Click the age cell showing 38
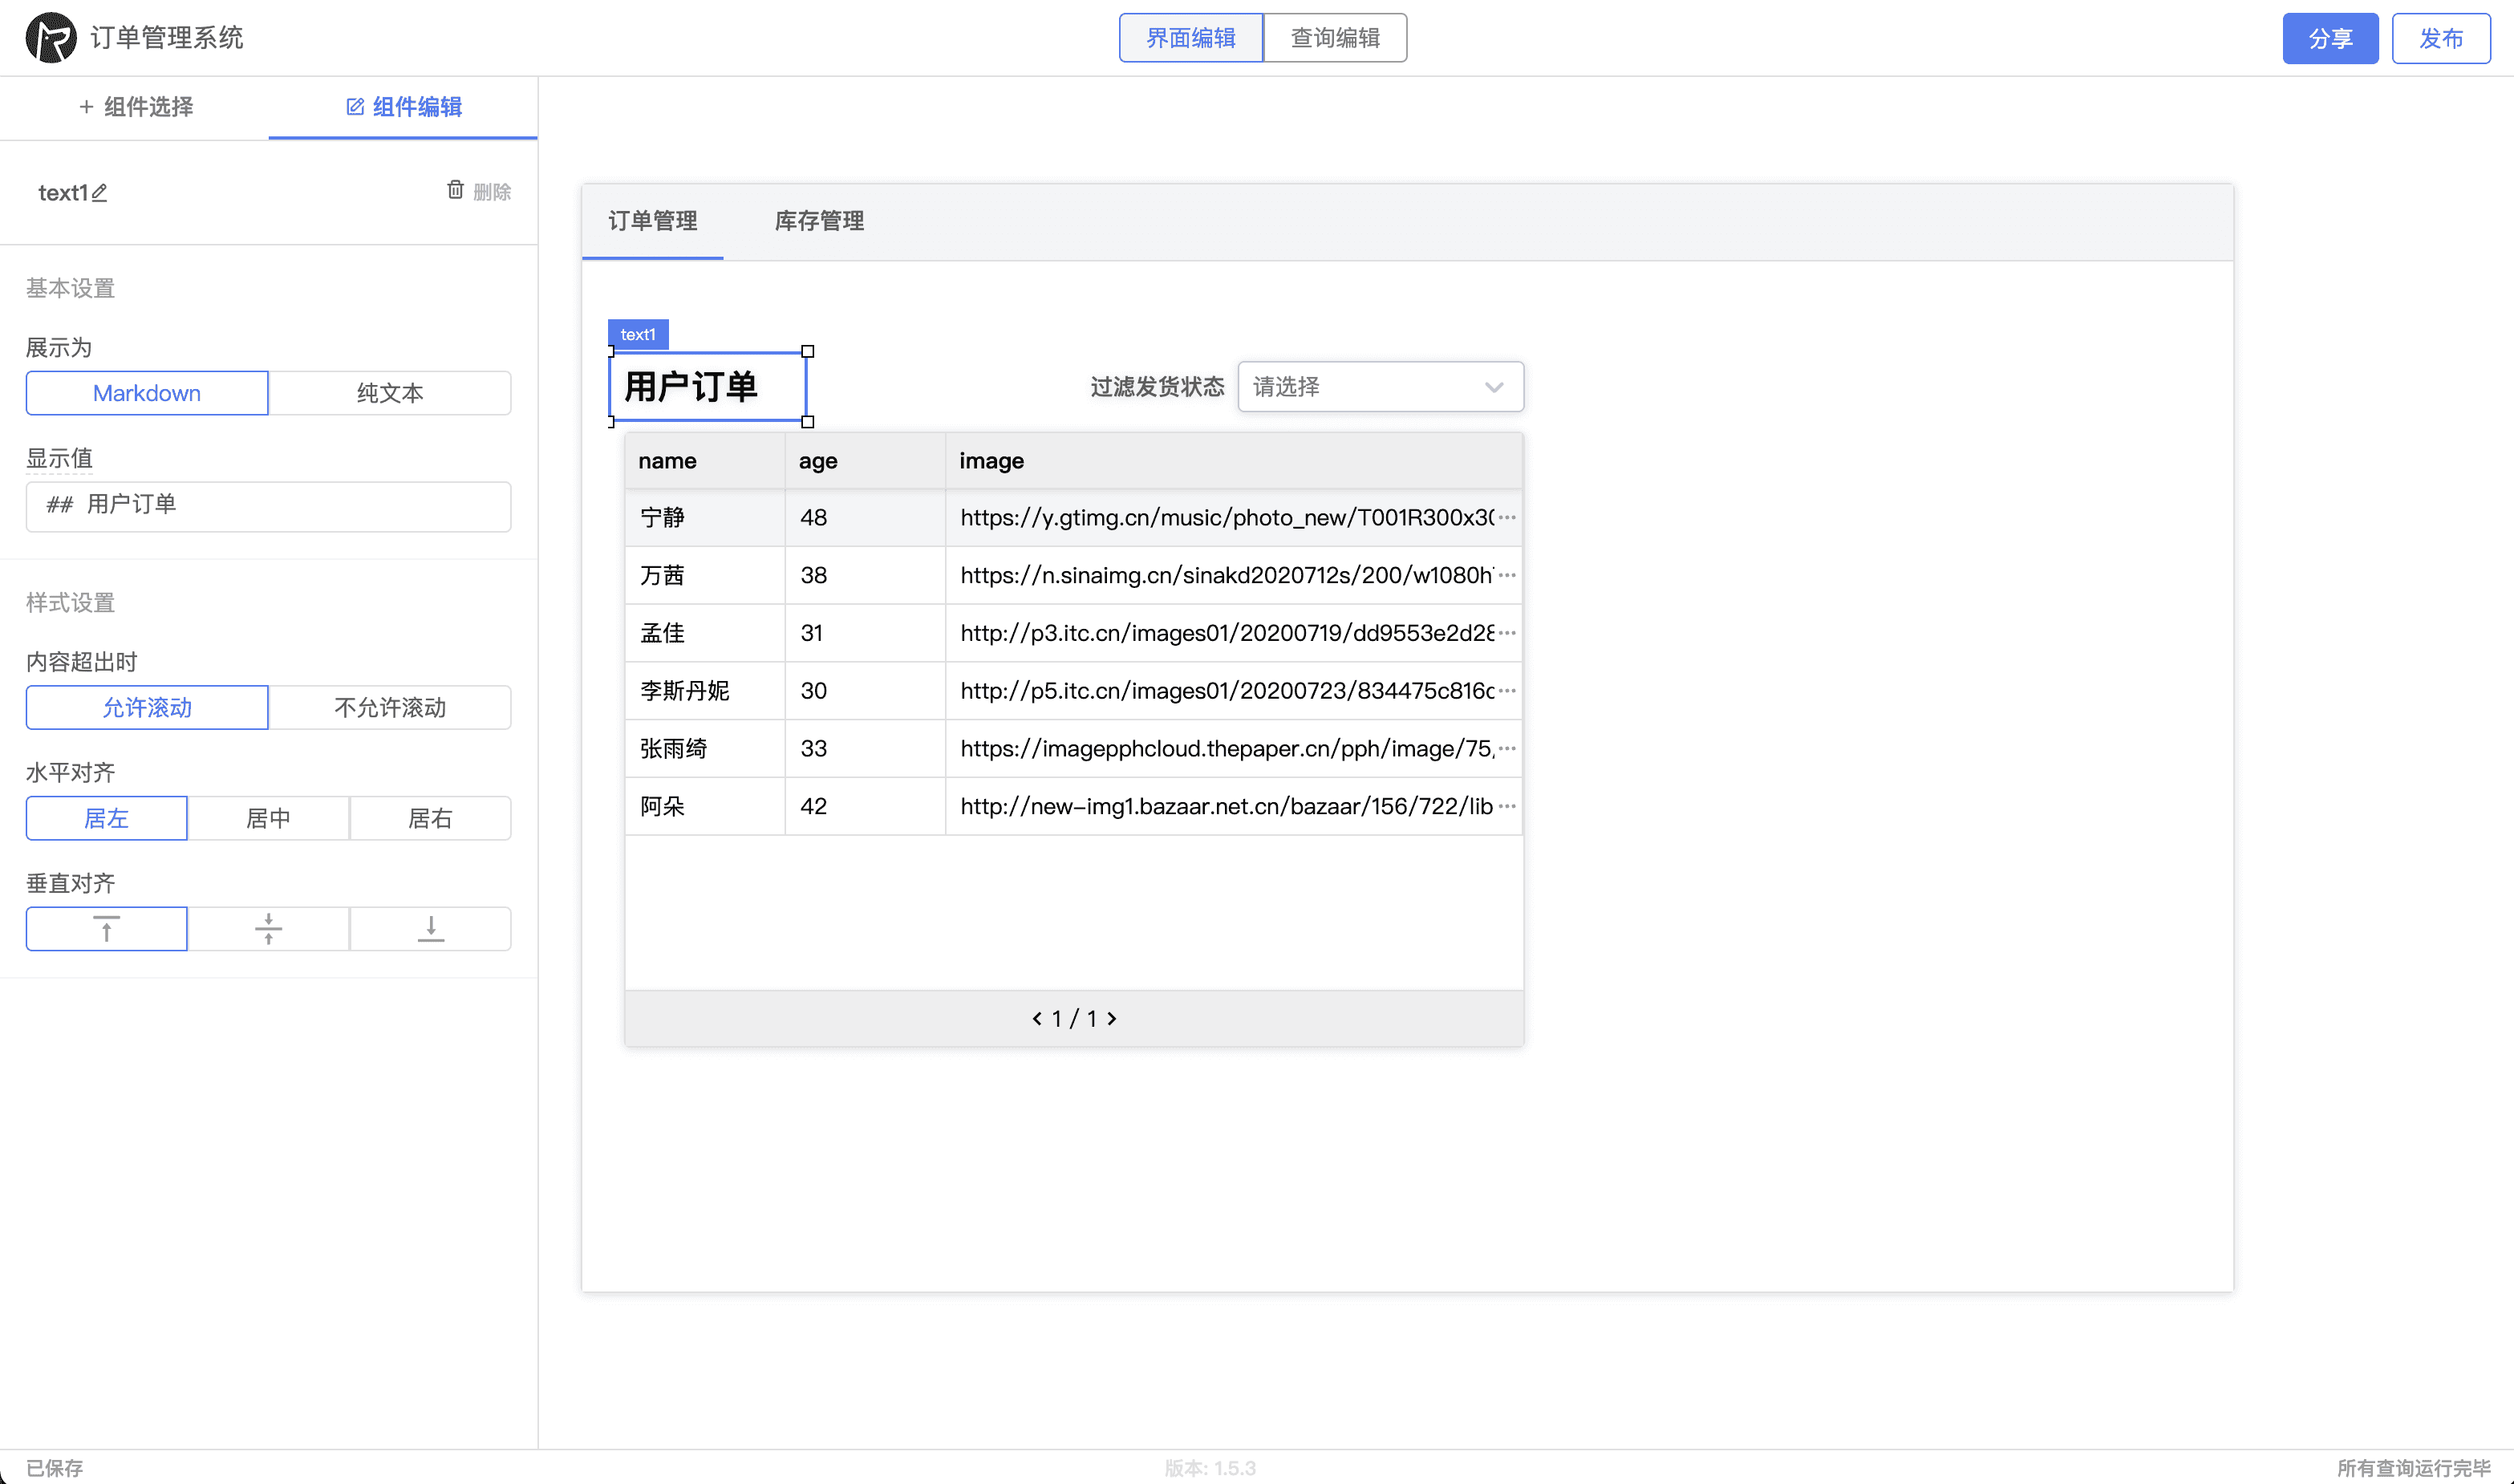This screenshot has width=2514, height=1484. pos(866,576)
